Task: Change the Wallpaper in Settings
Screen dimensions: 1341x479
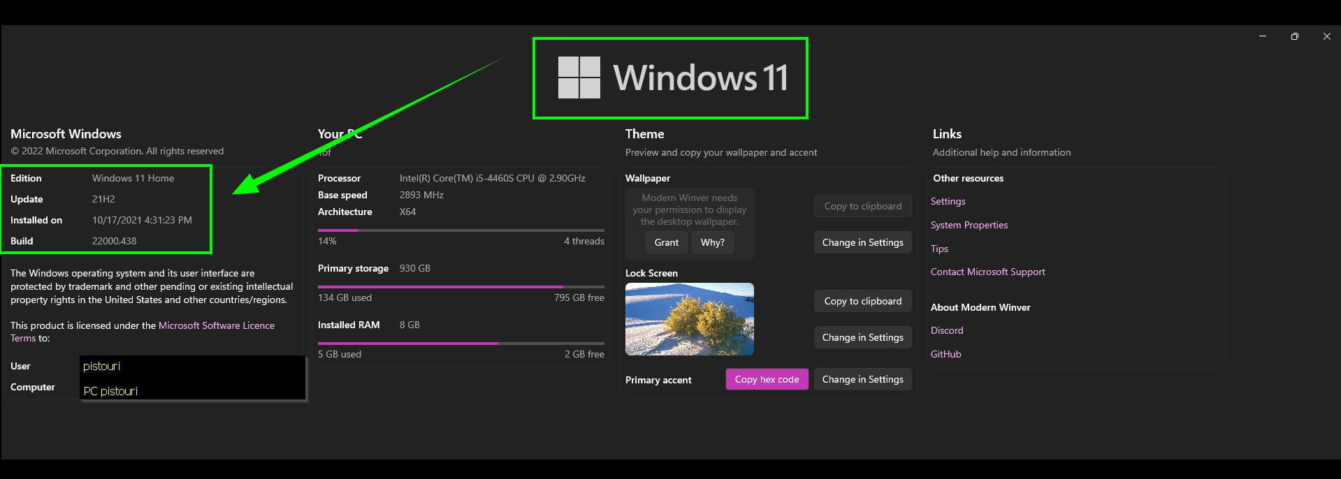Action: point(862,242)
